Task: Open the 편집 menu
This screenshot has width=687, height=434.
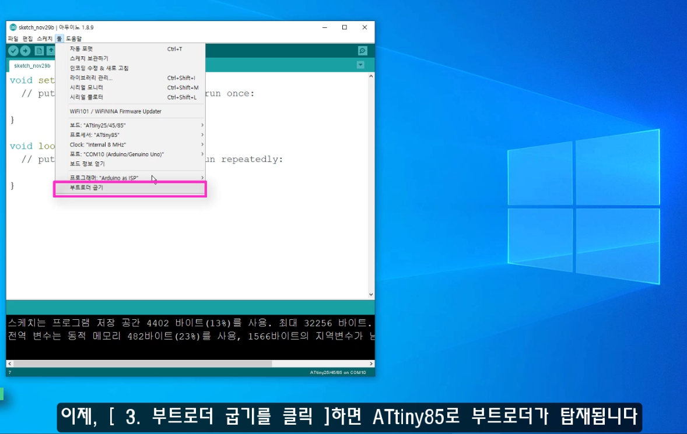Action: 27,38
